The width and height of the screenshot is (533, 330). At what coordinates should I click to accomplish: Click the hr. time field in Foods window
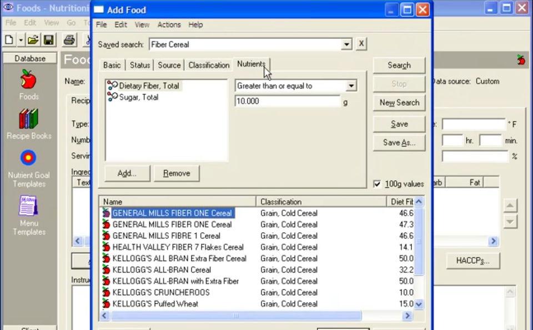click(x=452, y=140)
